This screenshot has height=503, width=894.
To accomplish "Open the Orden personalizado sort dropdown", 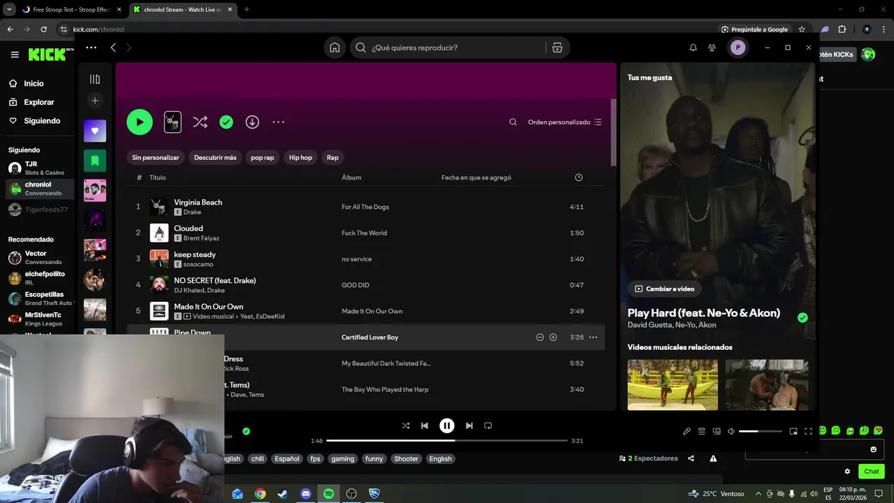I will (564, 122).
